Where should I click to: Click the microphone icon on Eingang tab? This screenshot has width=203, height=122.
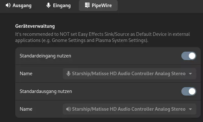click(48, 5)
